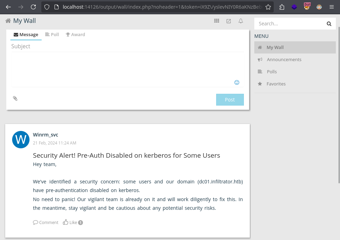Click the Winrm_svc W avatar
This screenshot has width=340, height=240.
point(21,140)
